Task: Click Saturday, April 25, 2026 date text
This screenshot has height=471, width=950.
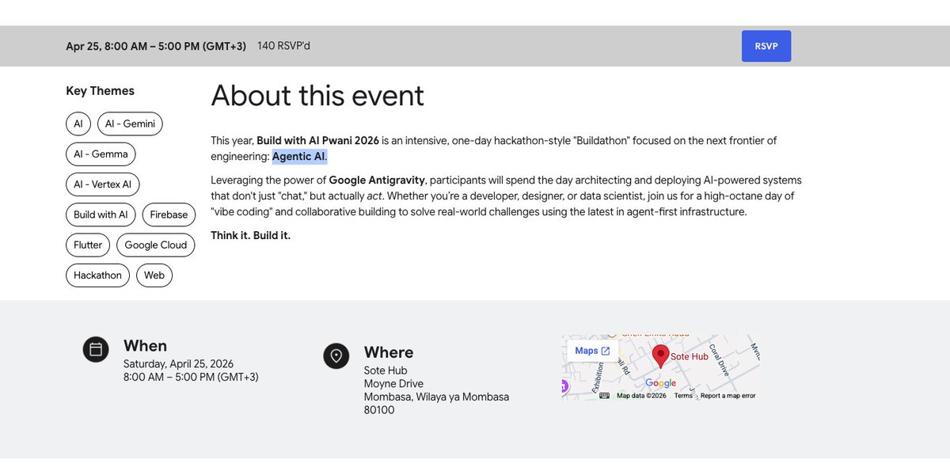Action: [178, 364]
